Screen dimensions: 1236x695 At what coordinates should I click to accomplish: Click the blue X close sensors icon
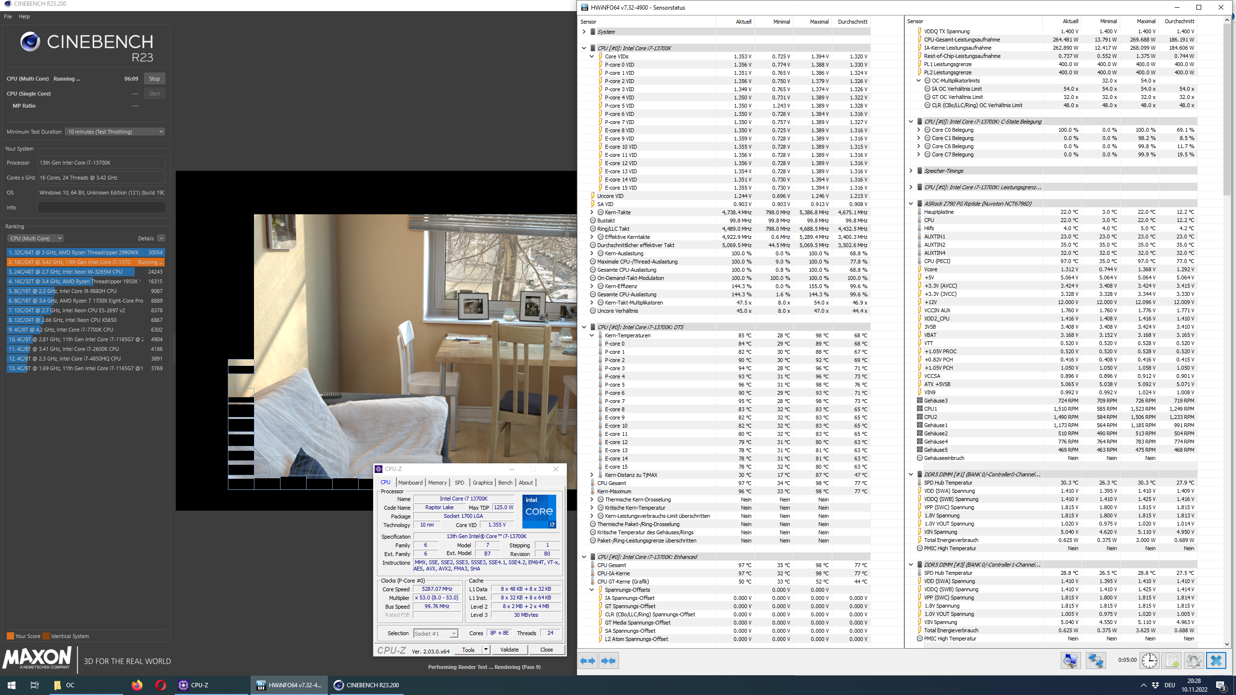click(x=1216, y=660)
